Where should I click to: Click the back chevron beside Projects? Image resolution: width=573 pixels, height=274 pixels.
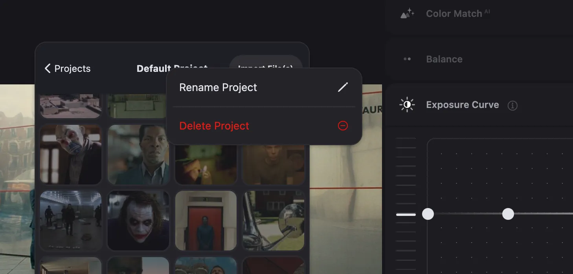pos(48,69)
